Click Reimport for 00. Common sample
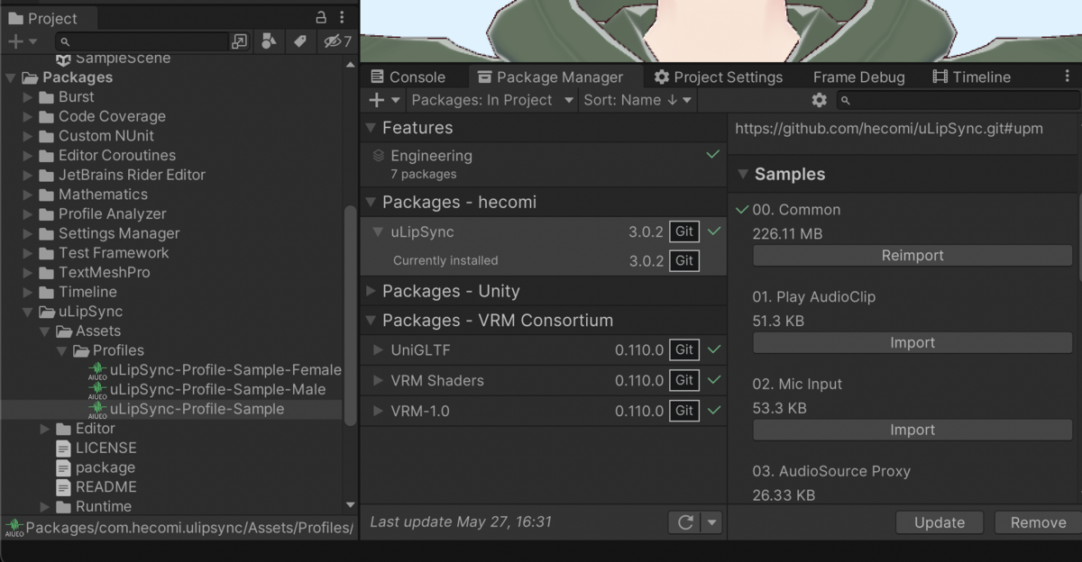The width and height of the screenshot is (1082, 562). point(912,256)
